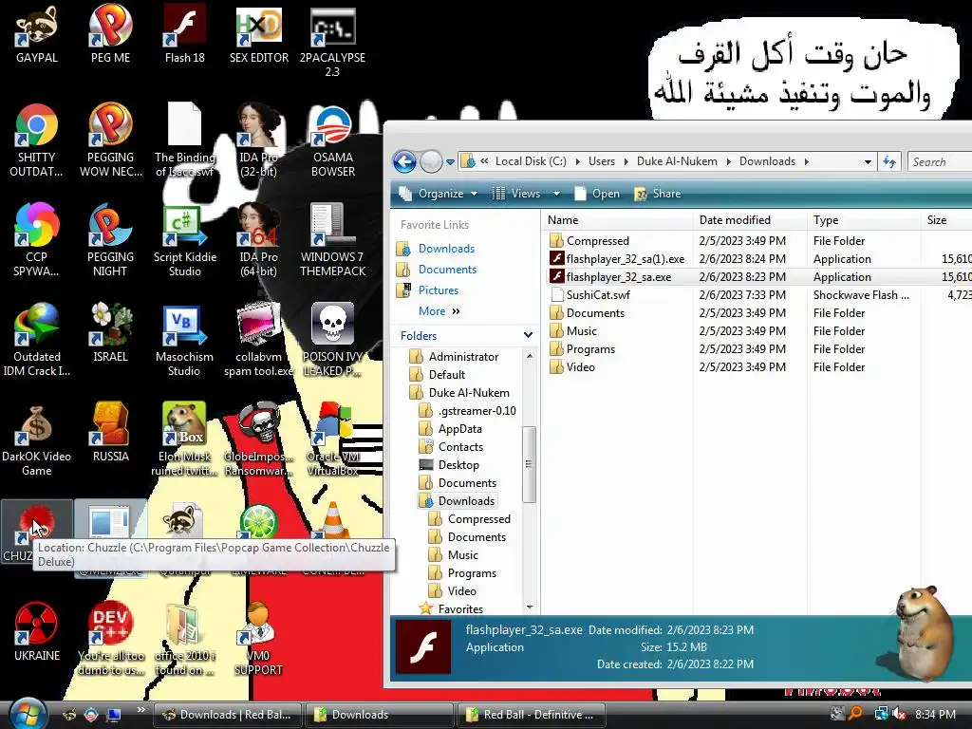Click Local Disk (C:) in address bar
This screenshot has width=972, height=729.
coord(531,161)
